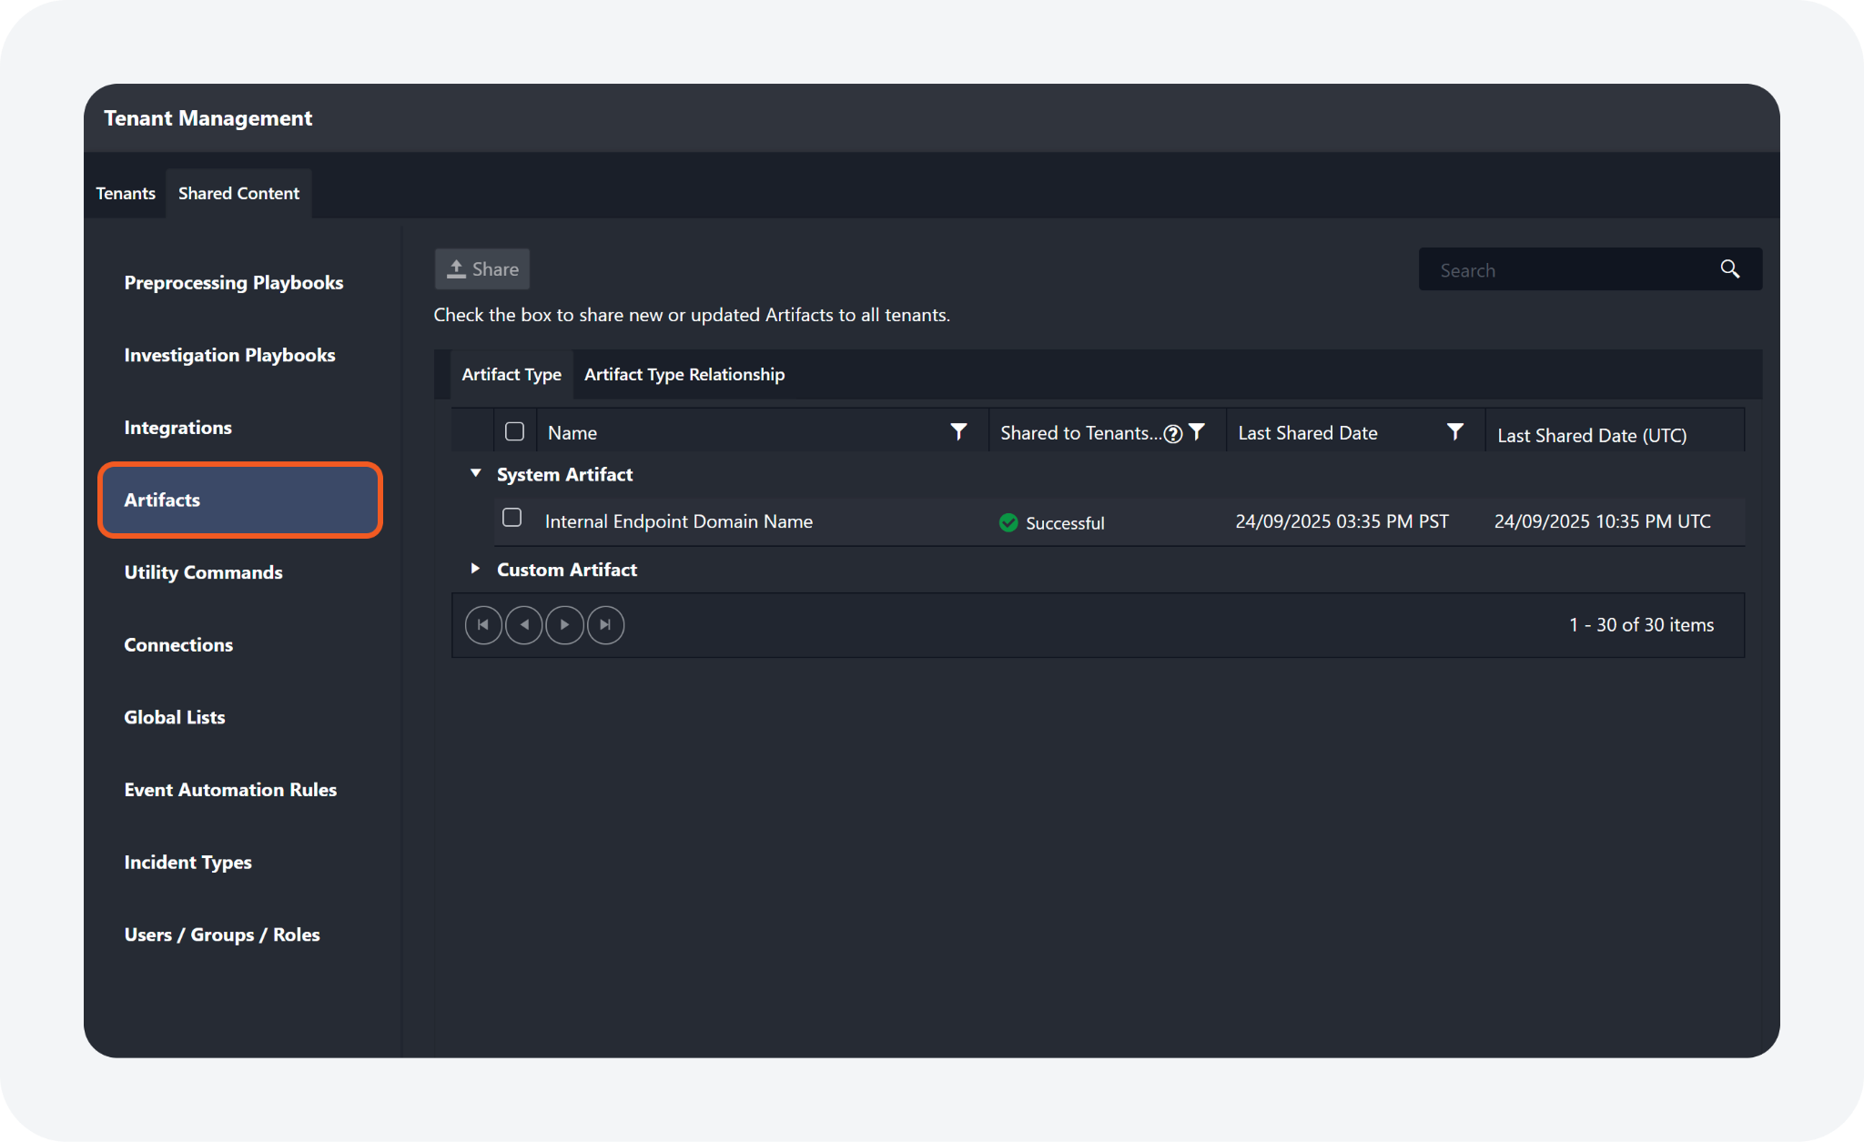The height and width of the screenshot is (1142, 1864).
Task: Open Integrations in the sidebar
Action: tap(178, 428)
